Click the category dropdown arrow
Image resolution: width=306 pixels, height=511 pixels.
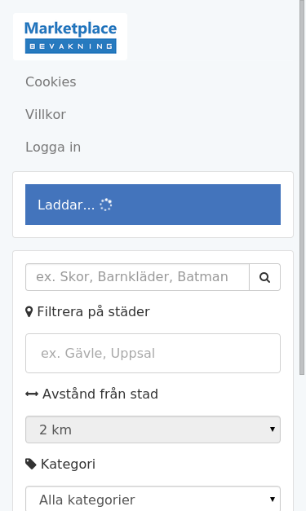[273, 499]
